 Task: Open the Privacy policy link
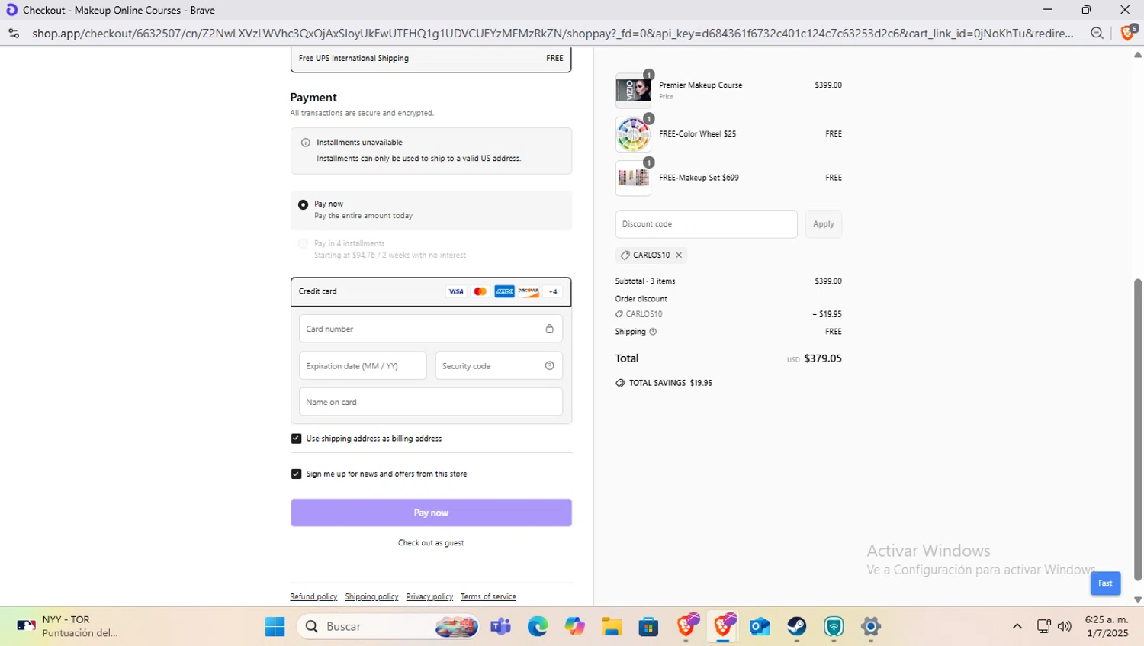tap(429, 597)
